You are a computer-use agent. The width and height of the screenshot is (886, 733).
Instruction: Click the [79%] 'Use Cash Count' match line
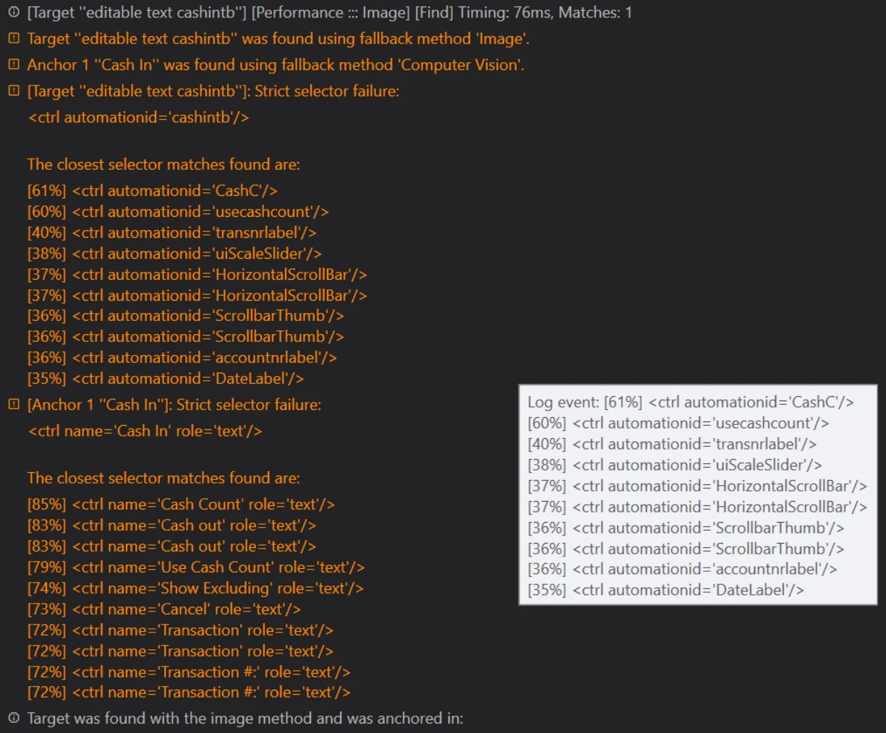[x=196, y=567]
